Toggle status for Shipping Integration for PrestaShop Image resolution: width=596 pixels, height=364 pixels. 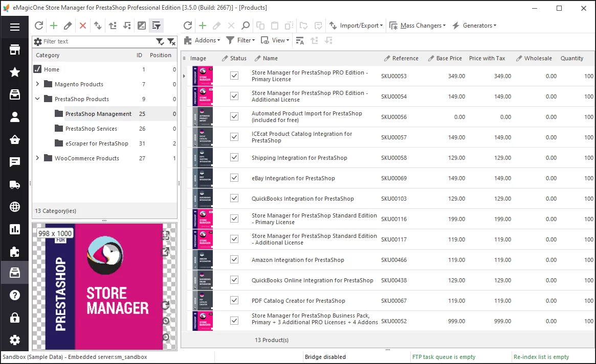click(x=234, y=157)
